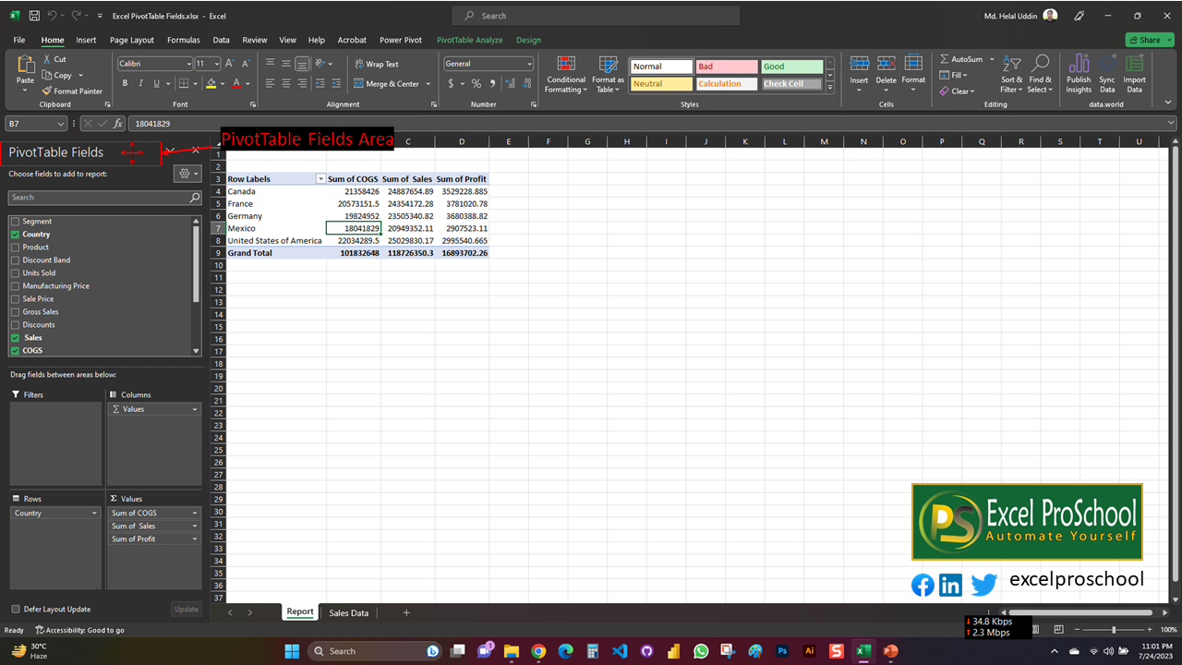Screen dimensions: 1182x665
Task: Open Format as Table gallery
Action: (608, 74)
